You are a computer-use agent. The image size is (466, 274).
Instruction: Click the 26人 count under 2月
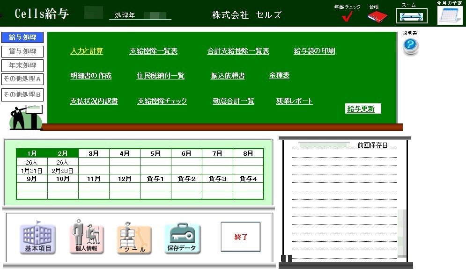[x=63, y=162]
